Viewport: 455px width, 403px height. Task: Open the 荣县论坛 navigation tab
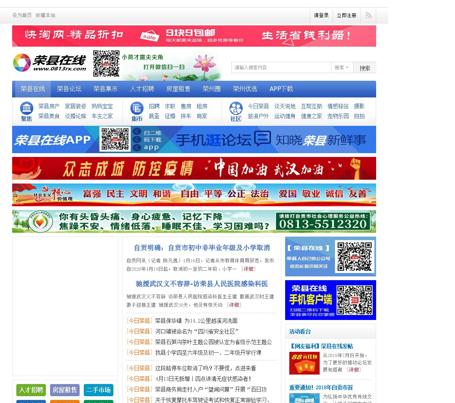(69, 89)
